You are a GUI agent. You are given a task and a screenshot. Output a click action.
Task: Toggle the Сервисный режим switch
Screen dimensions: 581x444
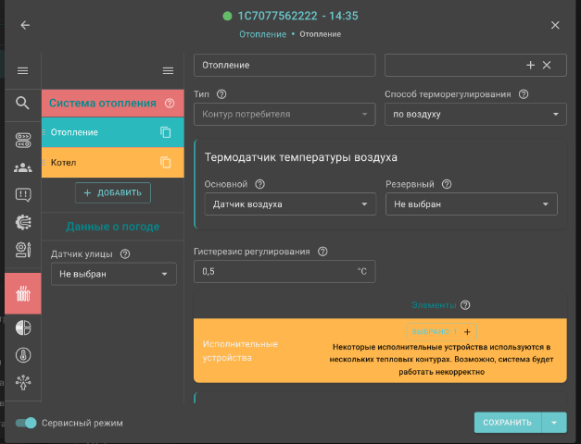click(x=27, y=423)
